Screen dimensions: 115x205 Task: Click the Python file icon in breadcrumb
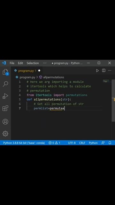pos(17,77)
